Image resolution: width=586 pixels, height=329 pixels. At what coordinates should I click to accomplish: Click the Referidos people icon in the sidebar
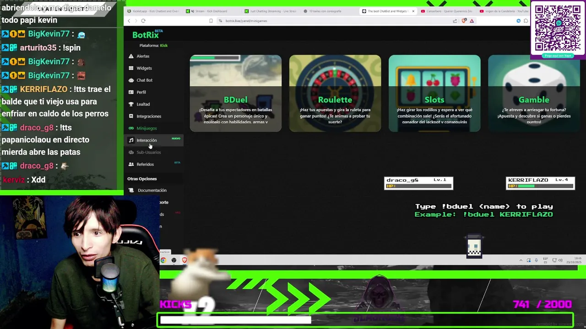(131, 164)
